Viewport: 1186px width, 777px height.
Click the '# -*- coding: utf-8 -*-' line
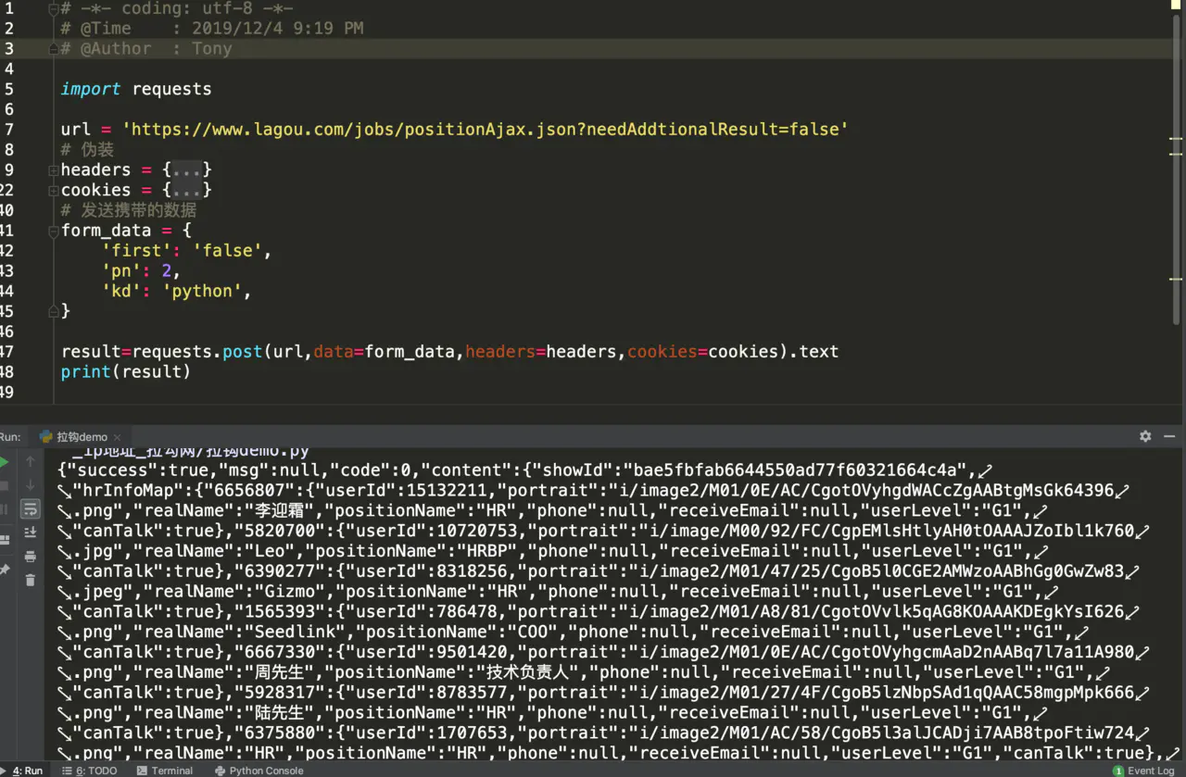pyautogui.click(x=177, y=8)
